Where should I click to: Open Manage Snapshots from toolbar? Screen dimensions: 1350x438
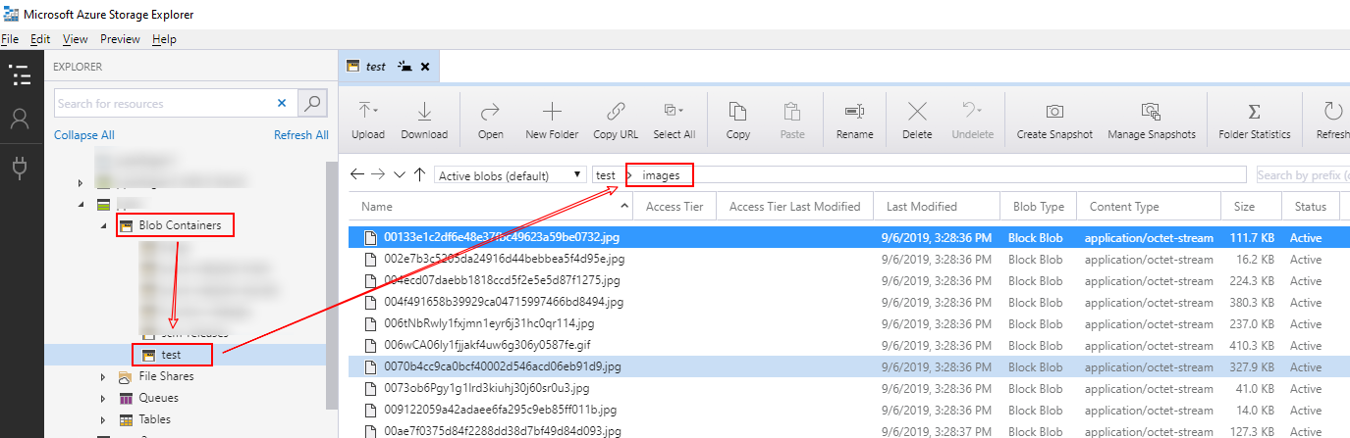pyautogui.click(x=1152, y=120)
